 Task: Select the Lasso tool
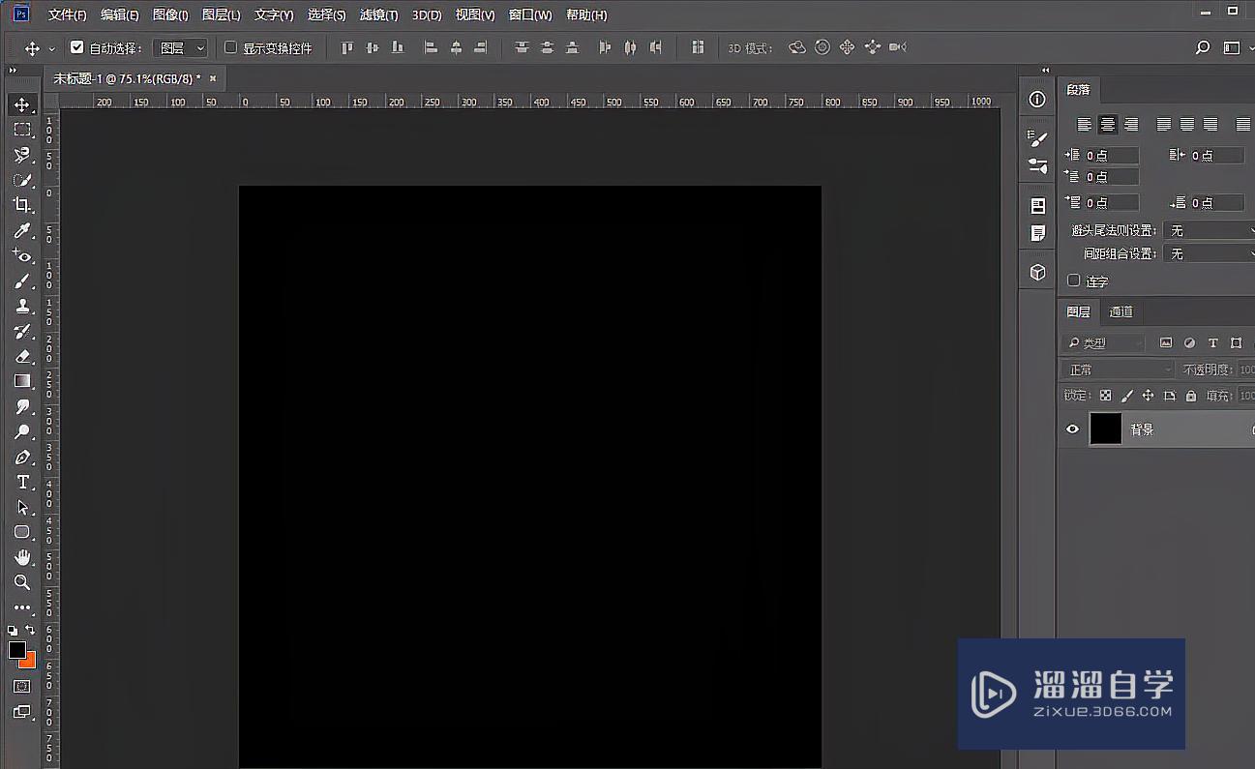coord(21,155)
